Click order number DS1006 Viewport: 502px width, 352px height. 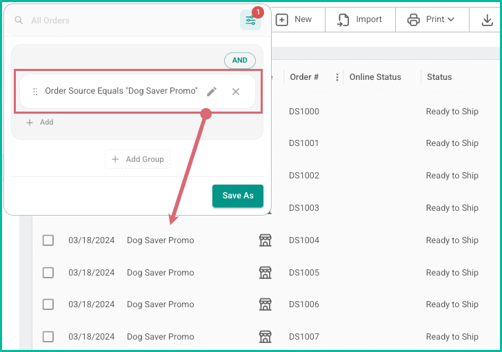tap(304, 304)
